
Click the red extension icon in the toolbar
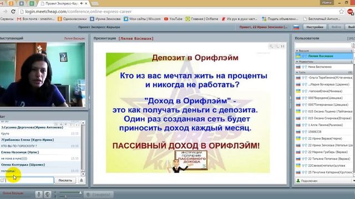click(350, 11)
